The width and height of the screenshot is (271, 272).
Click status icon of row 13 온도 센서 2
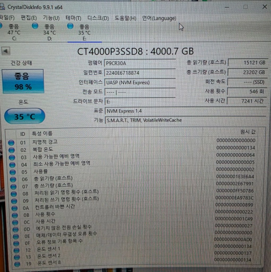17,257
